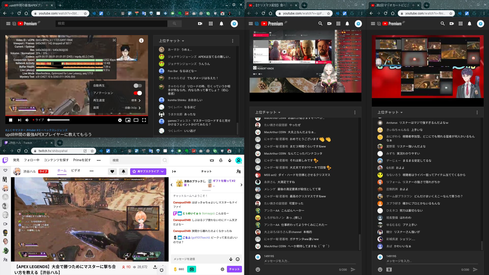The image size is (489, 275).
Task: Open notifications bell in first YouTube window
Action: 221,23
